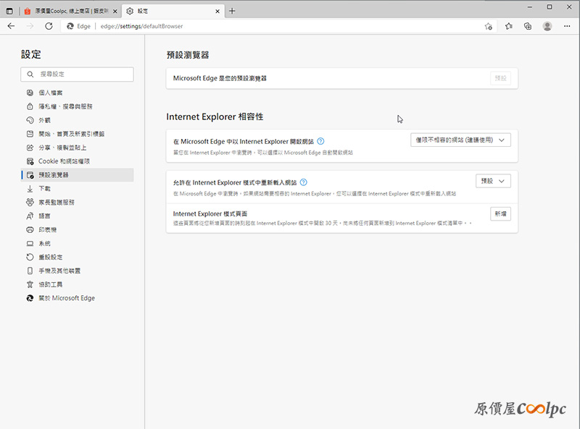The image size is (580, 429).
Task: Click 新增 button for Internet Explorer 模式頁面
Action: 500,213
